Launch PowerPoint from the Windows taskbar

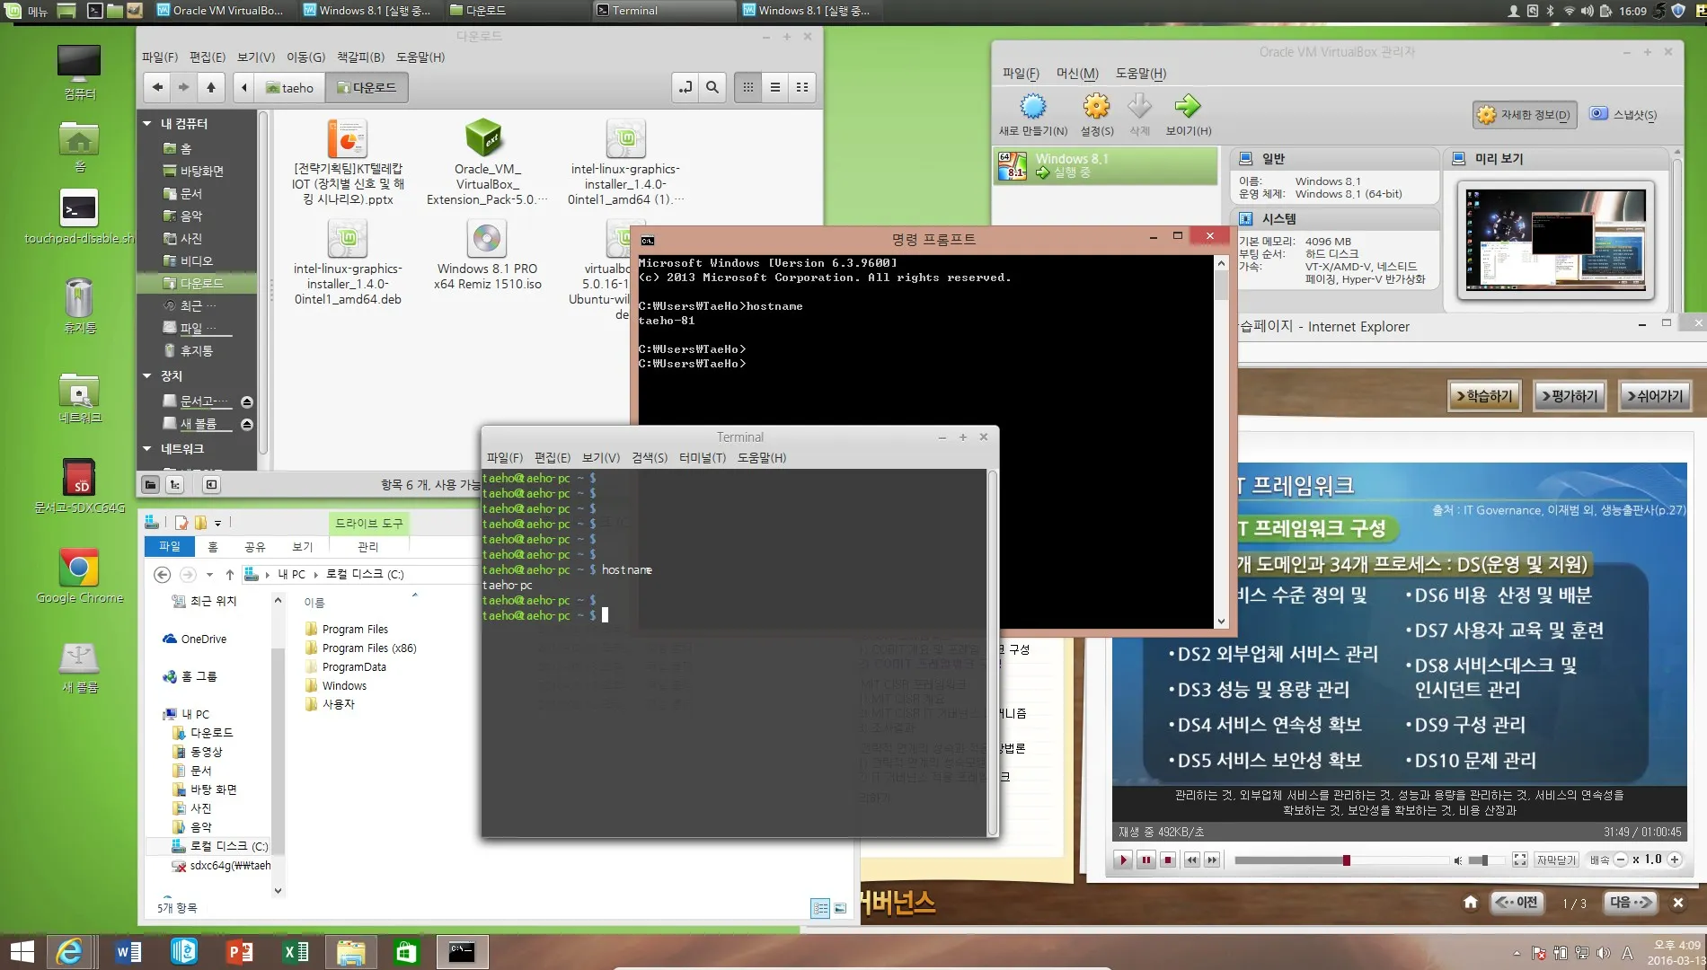point(240,951)
